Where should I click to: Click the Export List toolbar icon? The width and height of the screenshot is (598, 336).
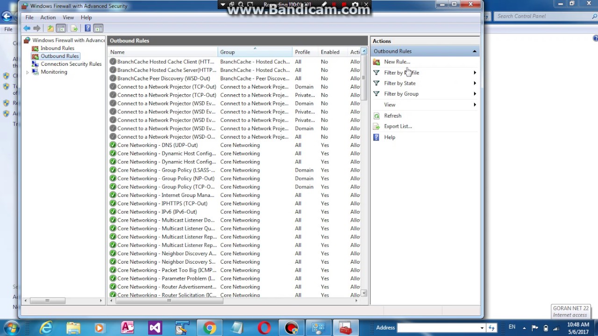[x=74, y=28]
